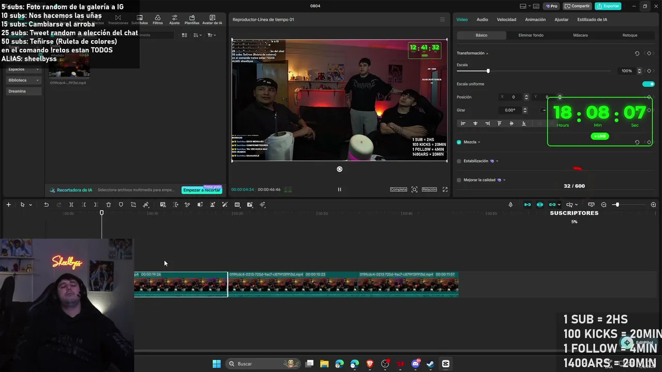This screenshot has width=662, height=372.
Task: Click the taskbar Buscar search box
Action: click(264, 364)
